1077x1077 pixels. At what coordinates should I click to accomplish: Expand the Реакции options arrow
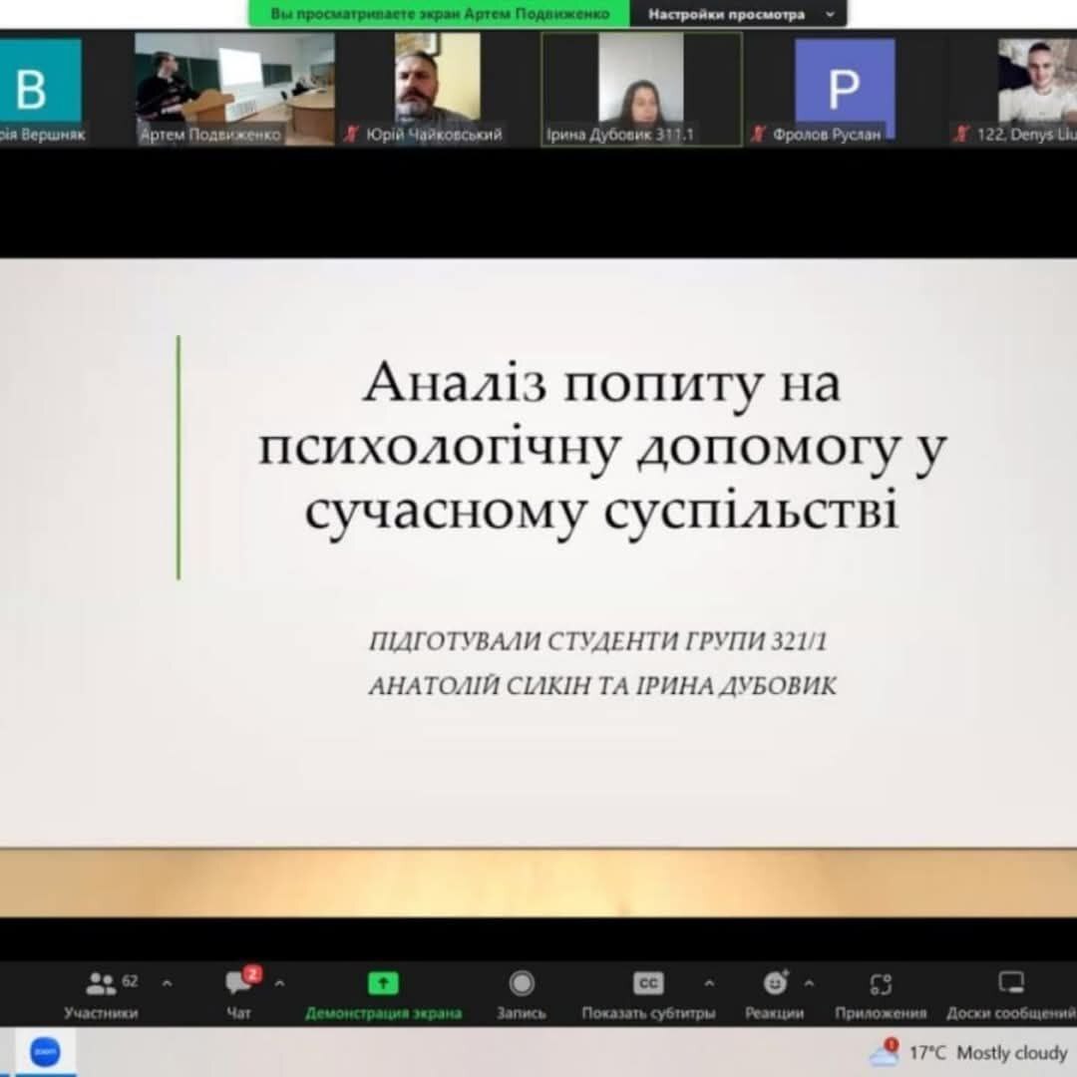809,983
